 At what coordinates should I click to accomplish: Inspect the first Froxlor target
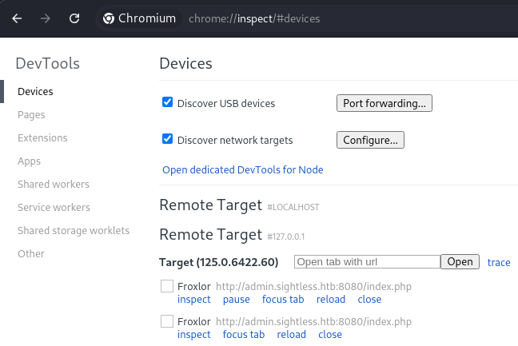click(194, 300)
